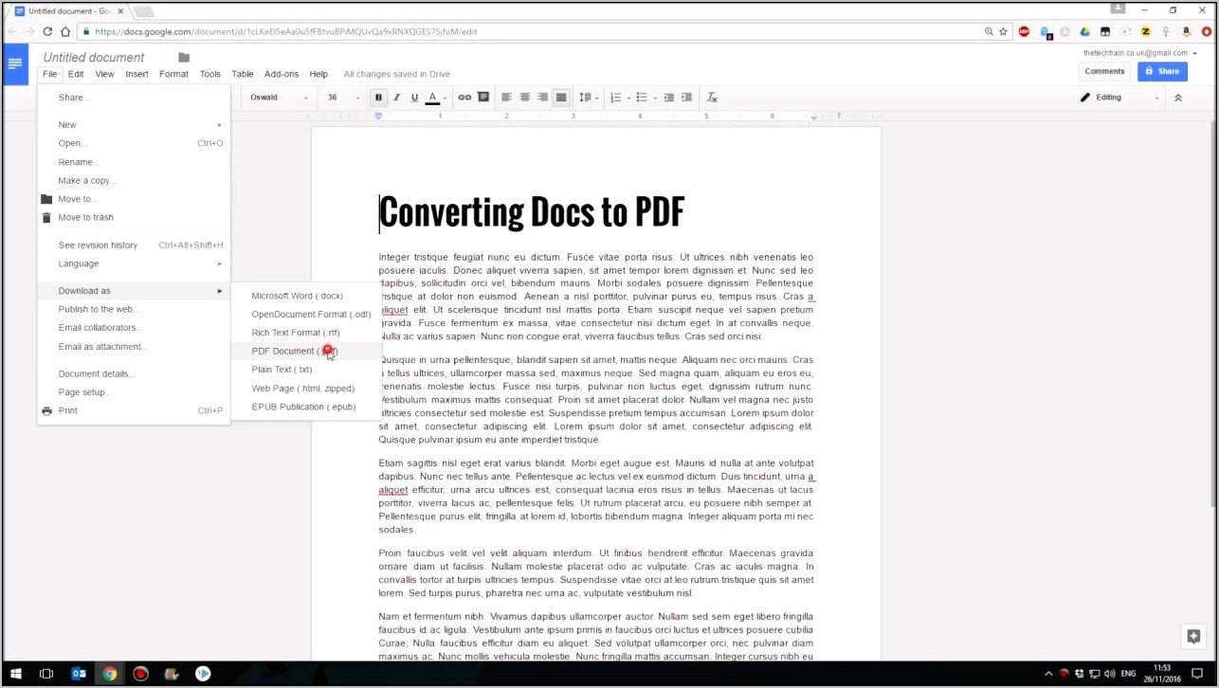
Task: Click the Explore button at bottom right
Action: click(1193, 637)
